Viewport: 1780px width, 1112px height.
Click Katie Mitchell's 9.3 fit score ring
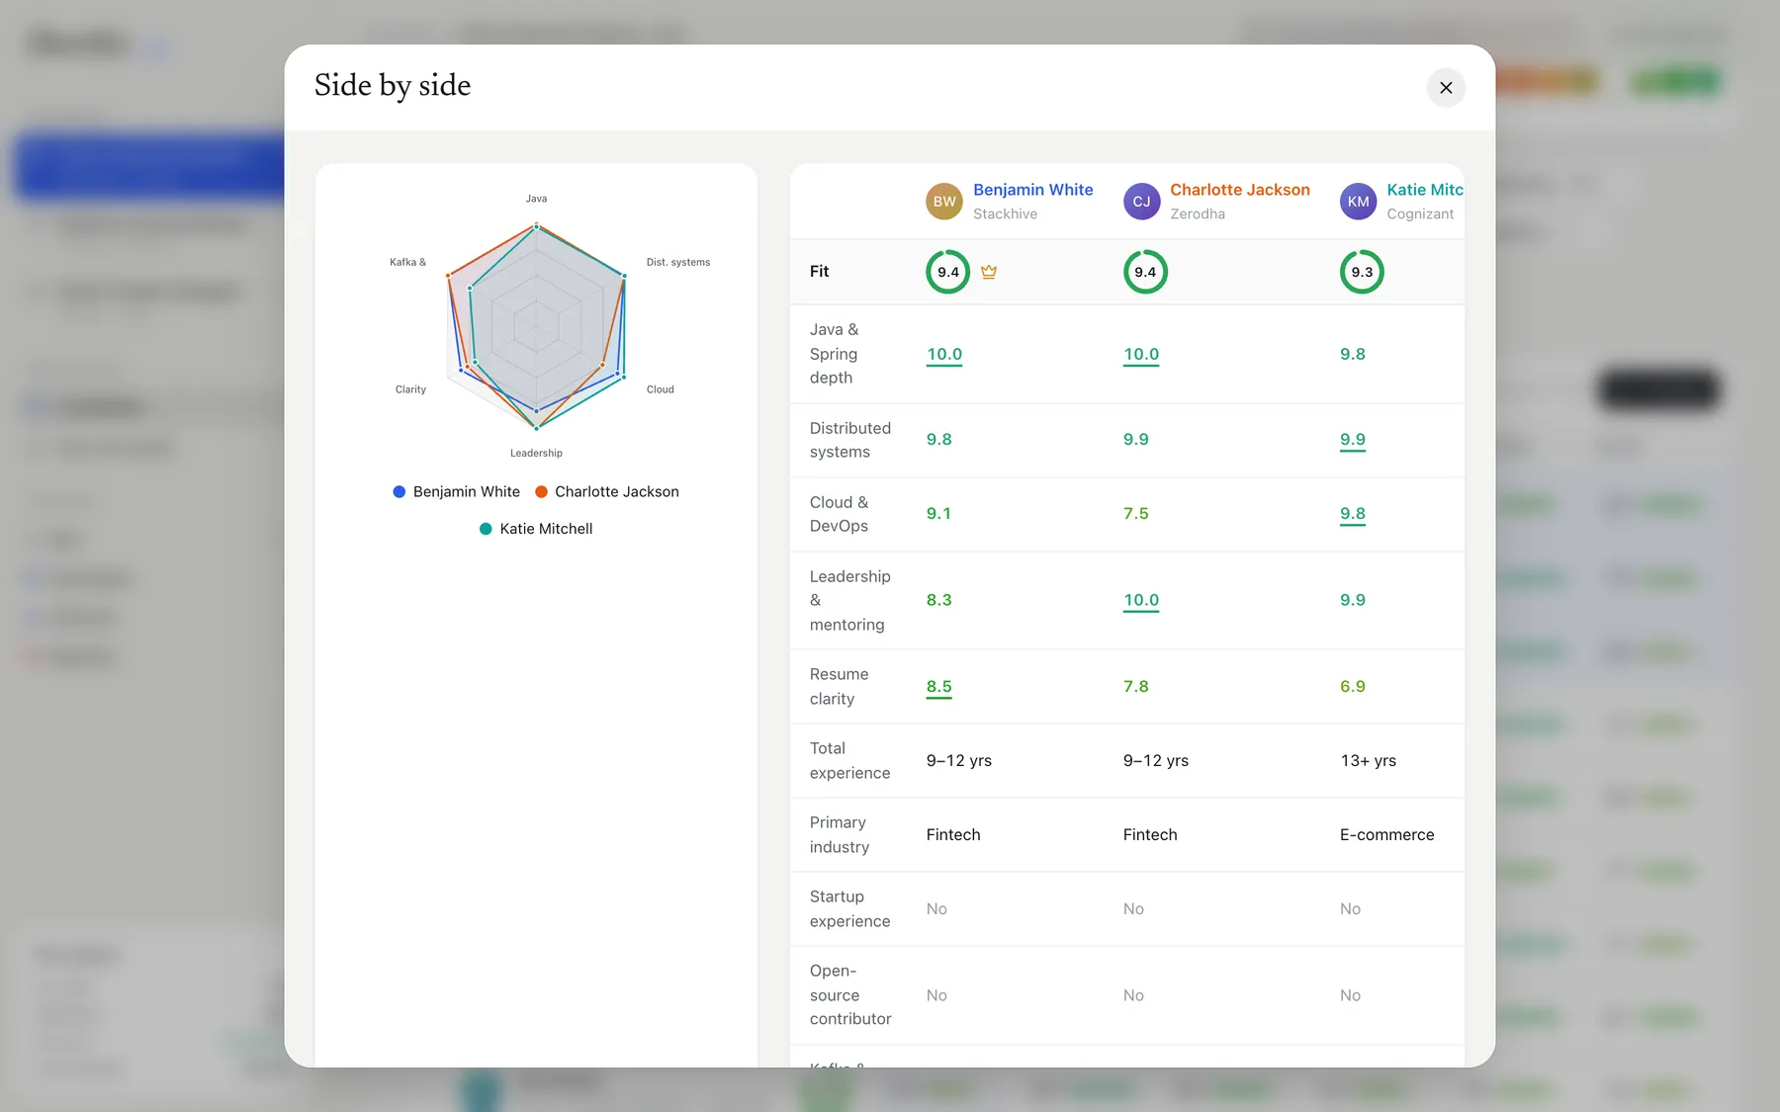pyautogui.click(x=1362, y=272)
